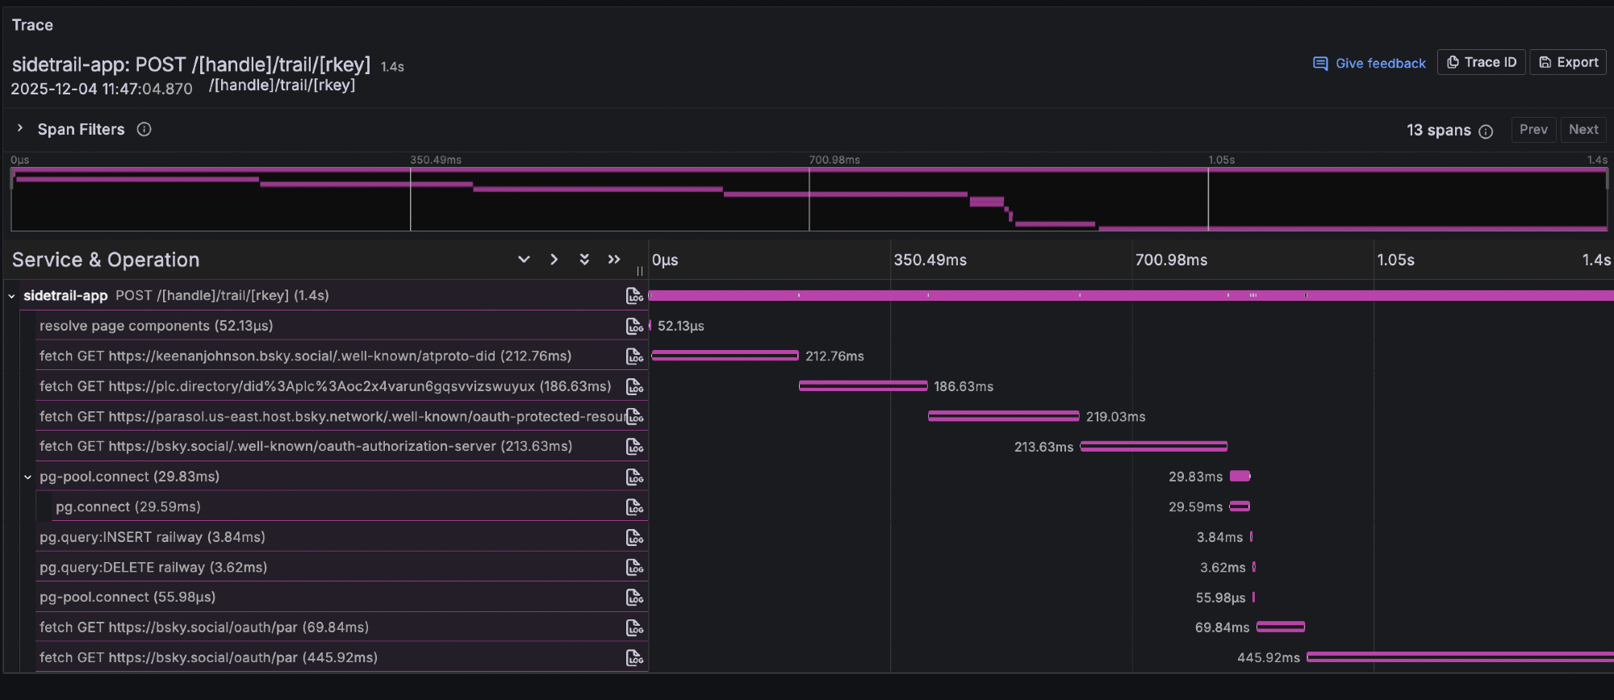Go to the Next span match

(x=1583, y=130)
